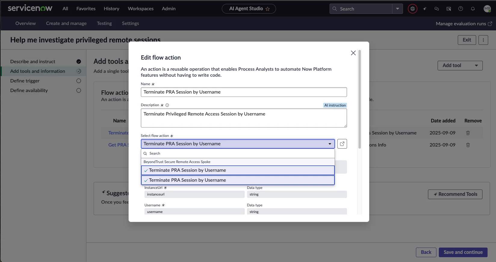Open the sidebar panel icon in header
Image resolution: width=496 pixels, height=262 pixels.
(449, 9)
